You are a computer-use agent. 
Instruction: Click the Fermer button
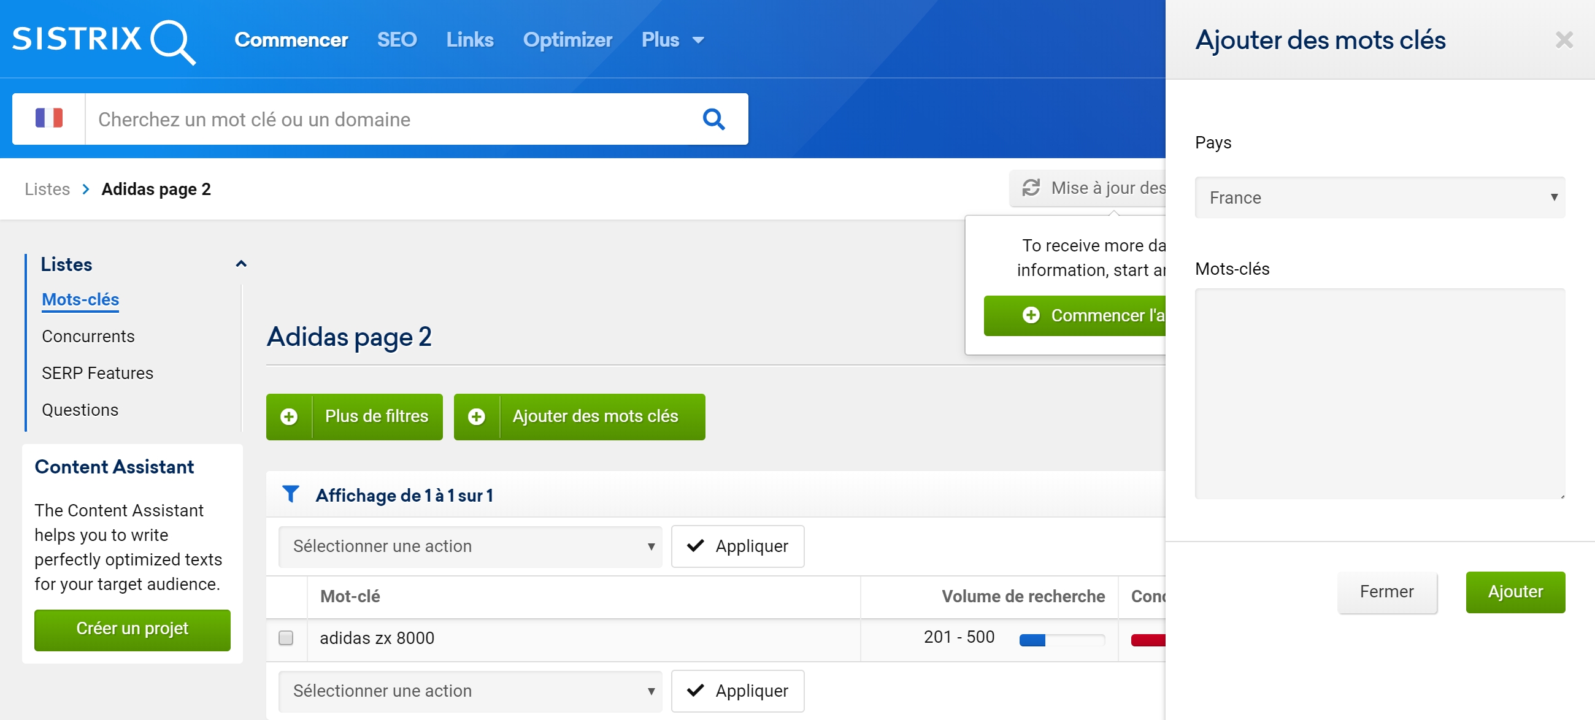tap(1386, 592)
